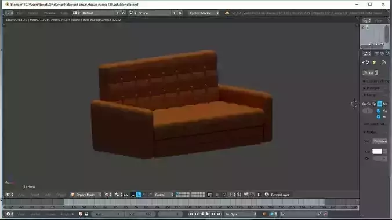Click the current frame field
Image resolution: width=392 pixels, height=220 pixels.
[x=170, y=214]
